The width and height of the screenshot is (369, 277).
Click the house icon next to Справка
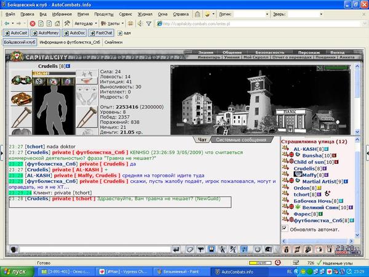[x=197, y=14]
